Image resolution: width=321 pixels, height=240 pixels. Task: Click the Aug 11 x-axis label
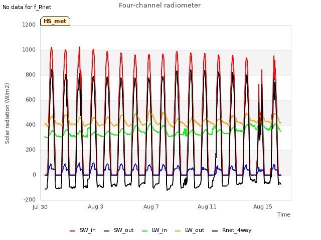coord(207,206)
